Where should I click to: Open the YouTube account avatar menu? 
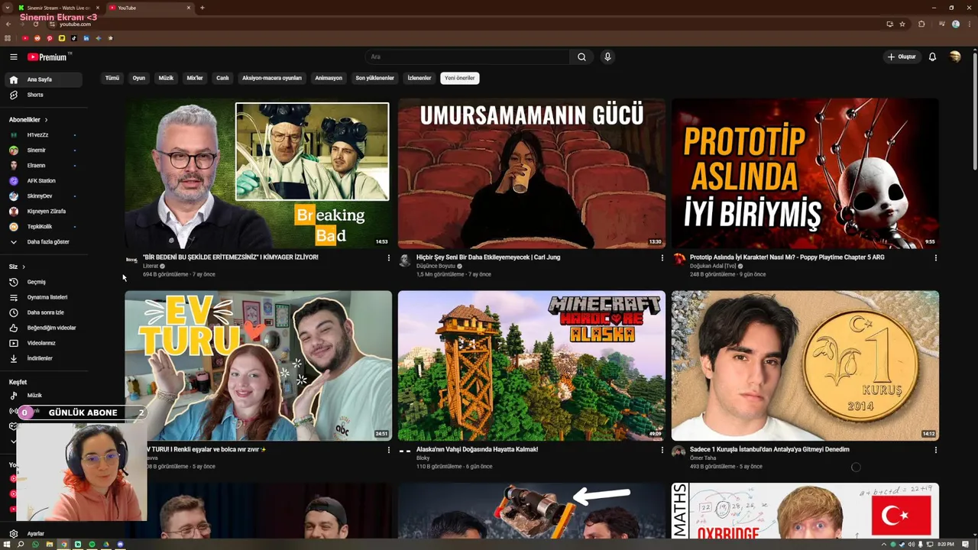click(955, 57)
